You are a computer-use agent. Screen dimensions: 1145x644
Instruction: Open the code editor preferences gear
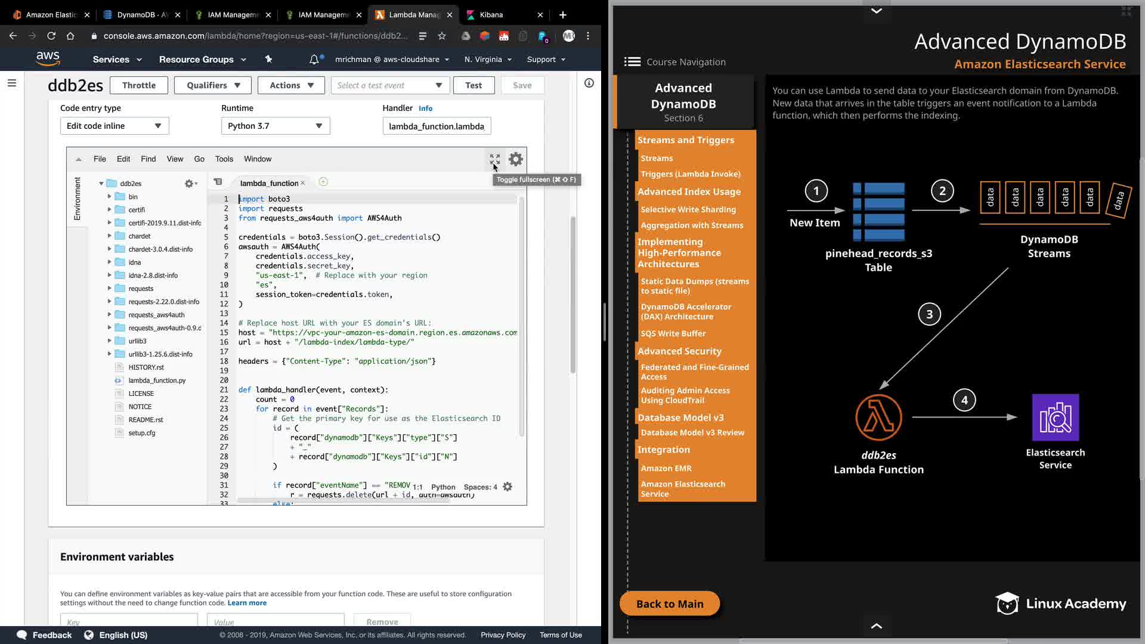pyautogui.click(x=516, y=159)
